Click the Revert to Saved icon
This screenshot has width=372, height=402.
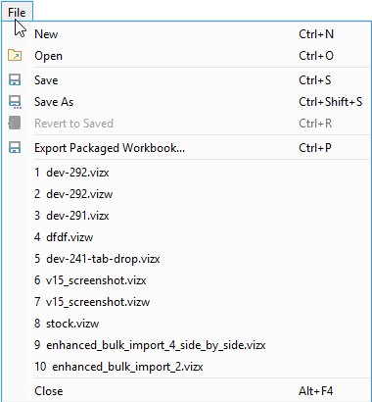pyautogui.click(x=15, y=124)
